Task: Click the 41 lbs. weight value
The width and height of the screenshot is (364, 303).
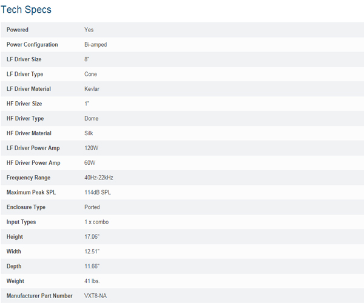Action: click(92, 281)
